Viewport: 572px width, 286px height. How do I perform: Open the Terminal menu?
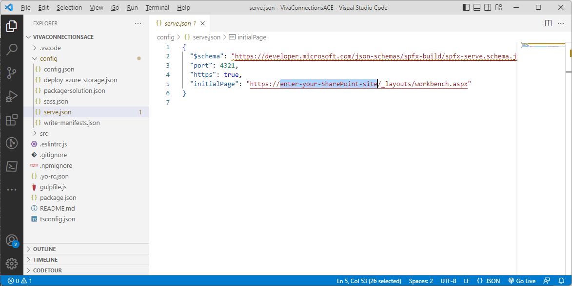(x=157, y=8)
